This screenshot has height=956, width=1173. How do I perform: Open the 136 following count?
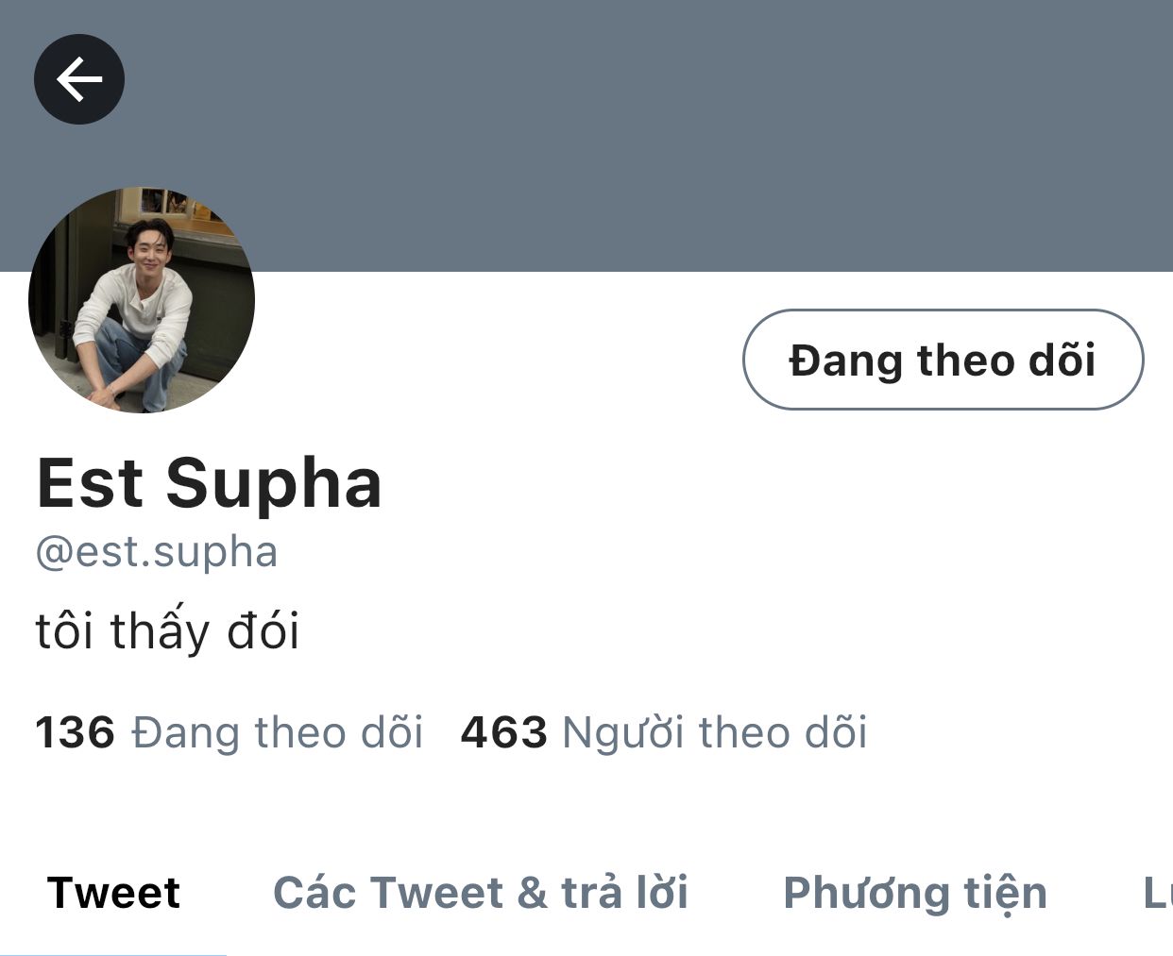point(75,732)
